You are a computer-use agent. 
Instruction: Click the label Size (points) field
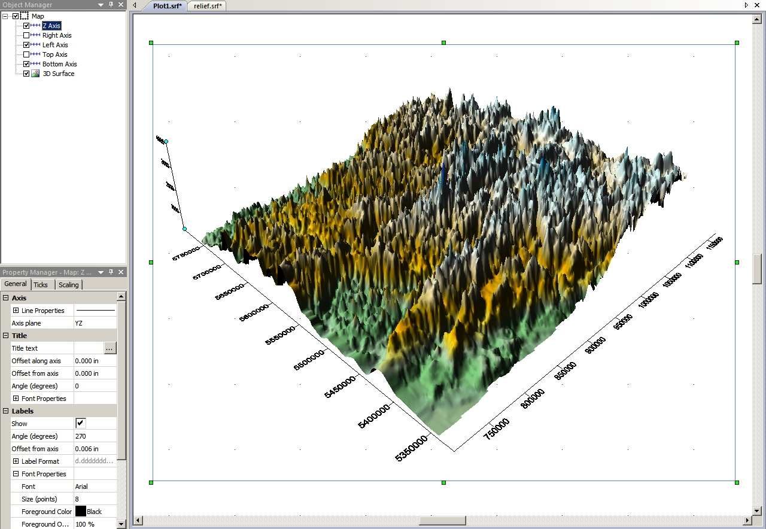pos(95,499)
